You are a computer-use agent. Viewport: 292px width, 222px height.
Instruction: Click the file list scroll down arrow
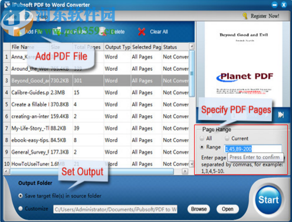192,164
